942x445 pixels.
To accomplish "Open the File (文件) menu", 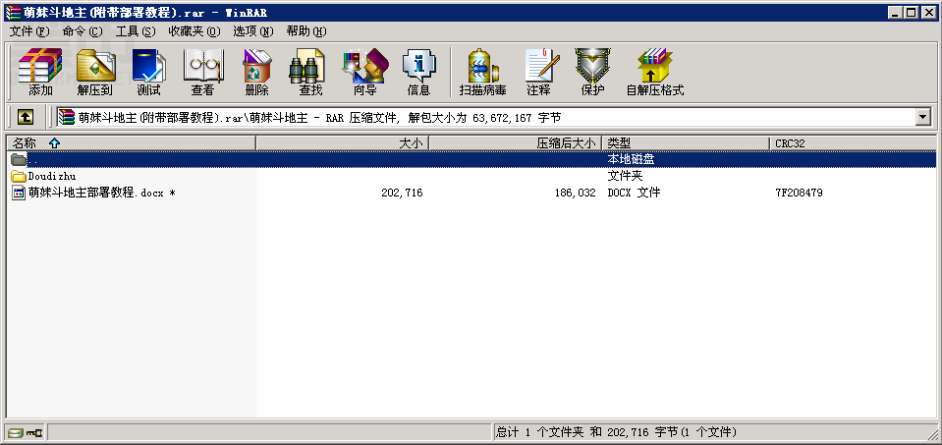I will click(x=29, y=31).
